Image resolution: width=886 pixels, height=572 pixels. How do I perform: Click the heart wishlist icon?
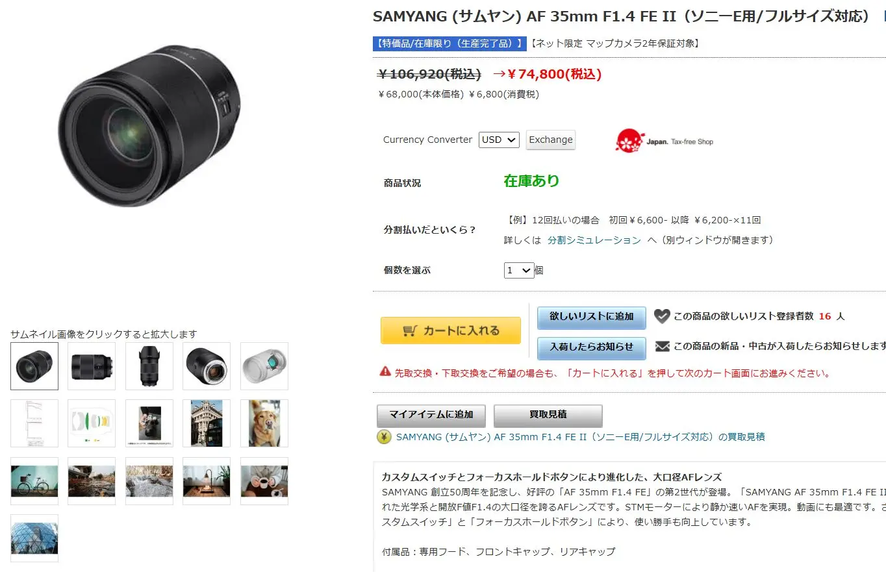point(661,316)
